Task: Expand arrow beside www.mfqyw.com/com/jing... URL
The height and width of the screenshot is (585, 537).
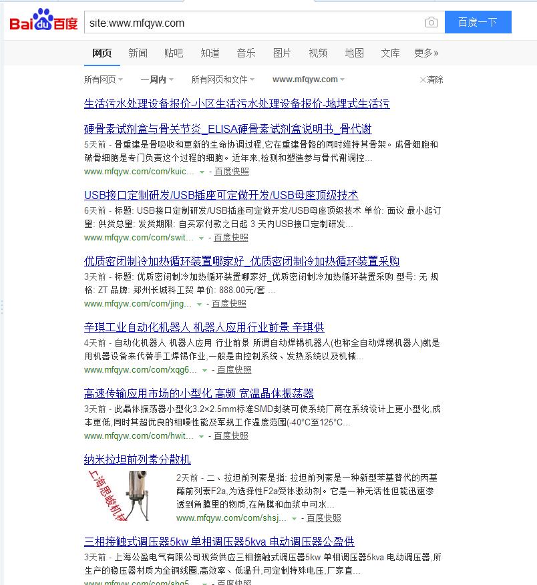Action: coord(199,304)
